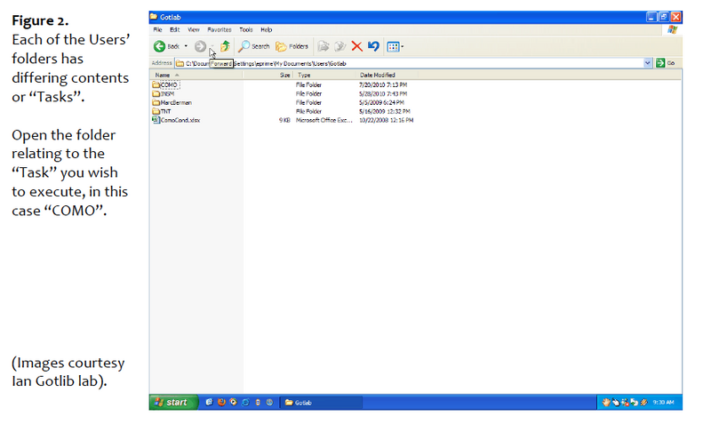711x424 pixels.
Task: Click the Excel icon of ComoCond.xlsx
Action: click(x=156, y=120)
